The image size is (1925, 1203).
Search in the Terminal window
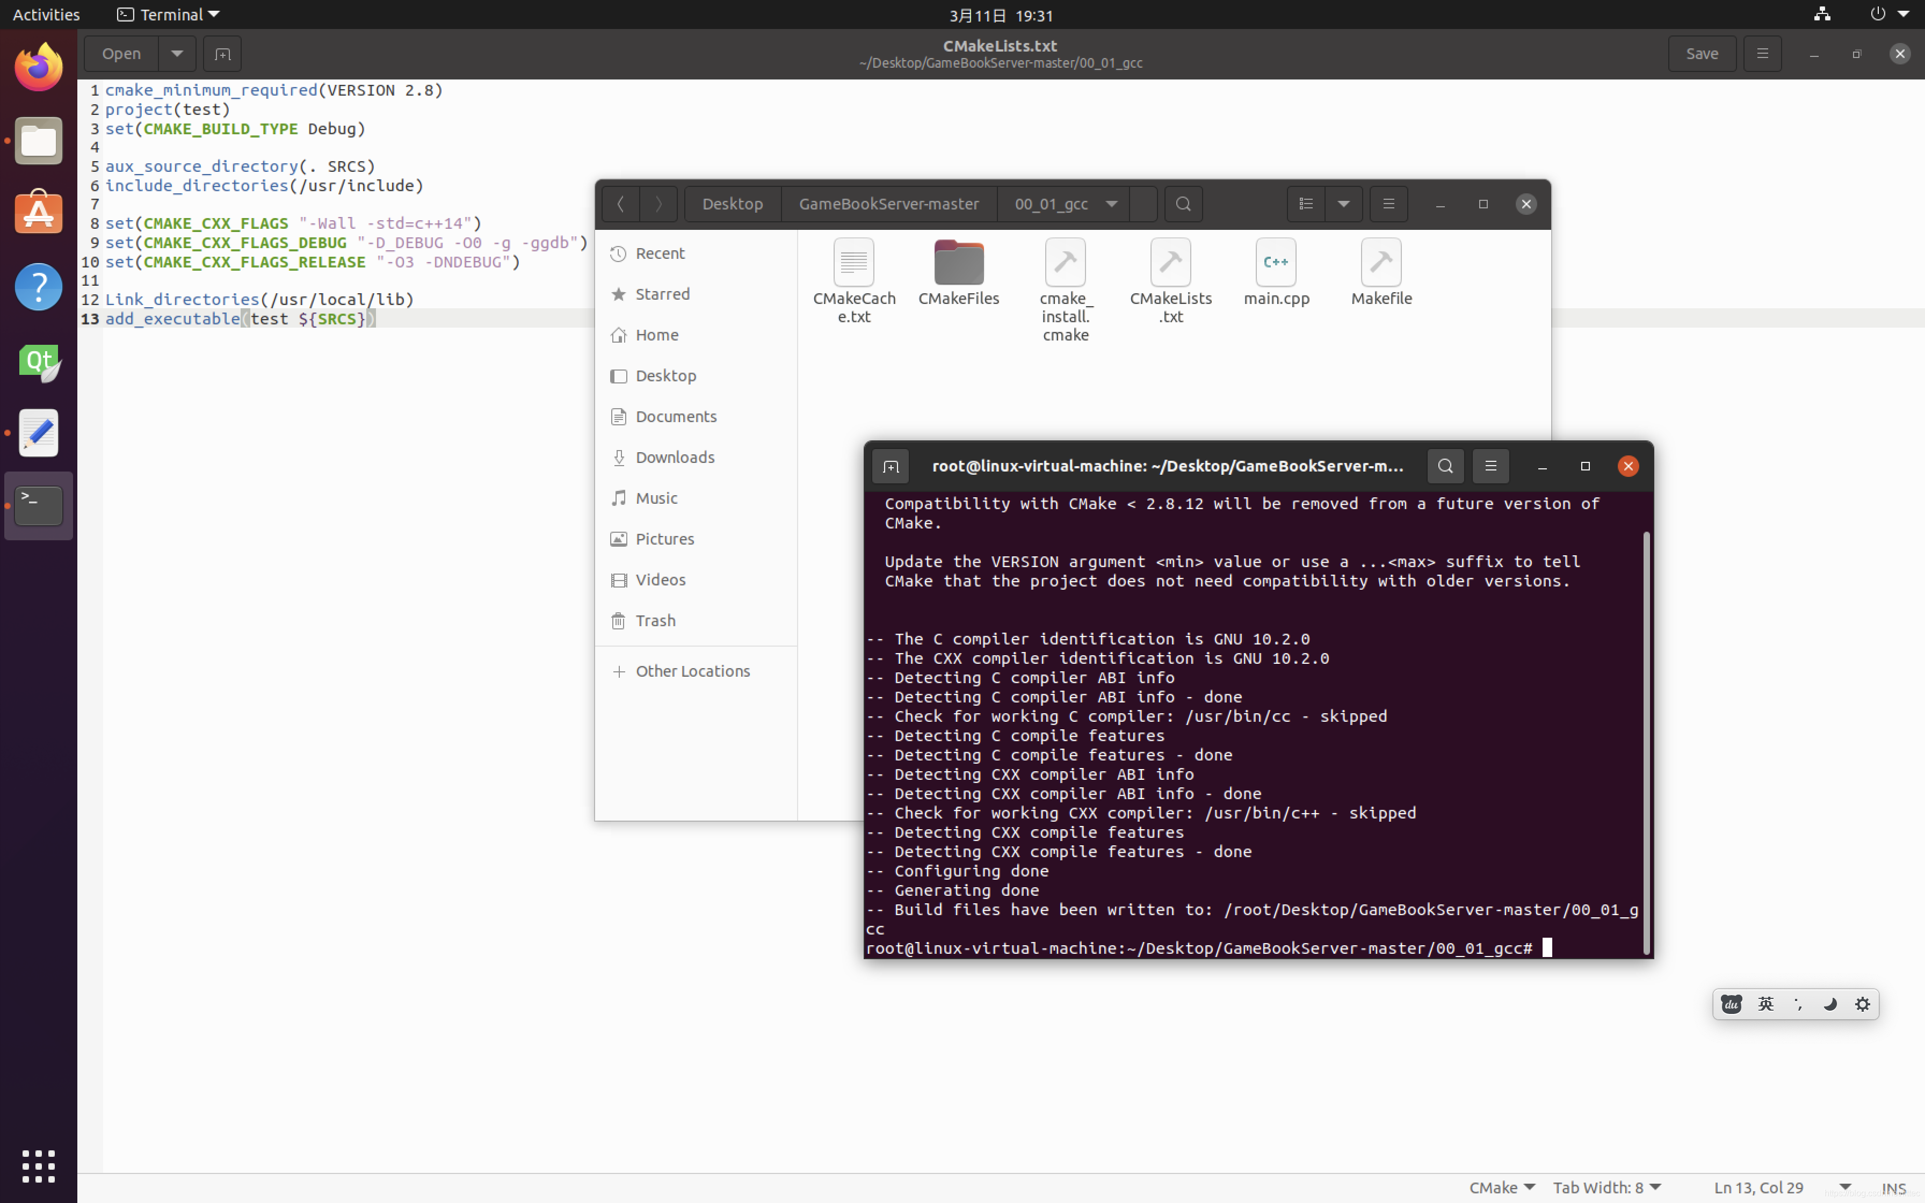point(1445,466)
